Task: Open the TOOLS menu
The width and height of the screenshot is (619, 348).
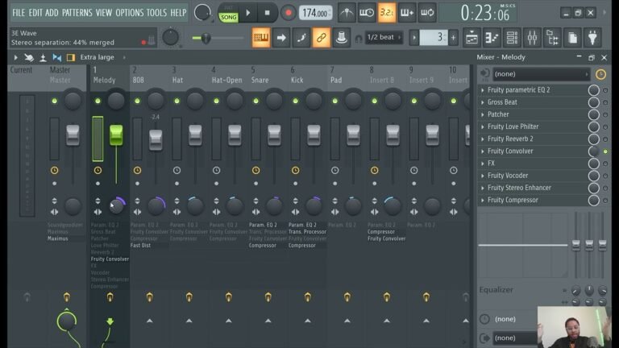Action: coord(156,13)
